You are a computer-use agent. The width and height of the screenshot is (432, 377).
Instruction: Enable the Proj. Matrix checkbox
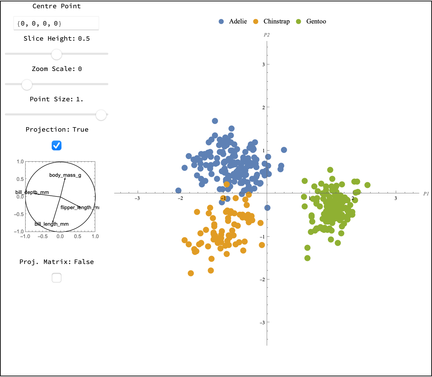pyautogui.click(x=57, y=278)
